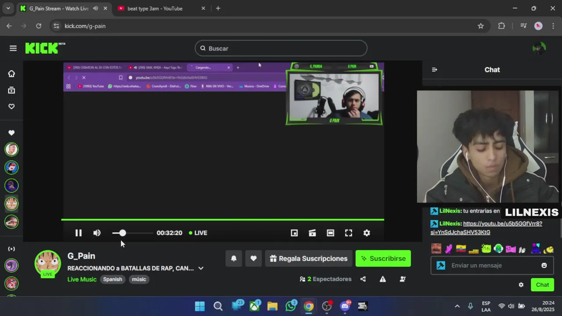The width and height of the screenshot is (562, 316).
Task: Open the emoji picker in chat
Action: tap(544, 266)
